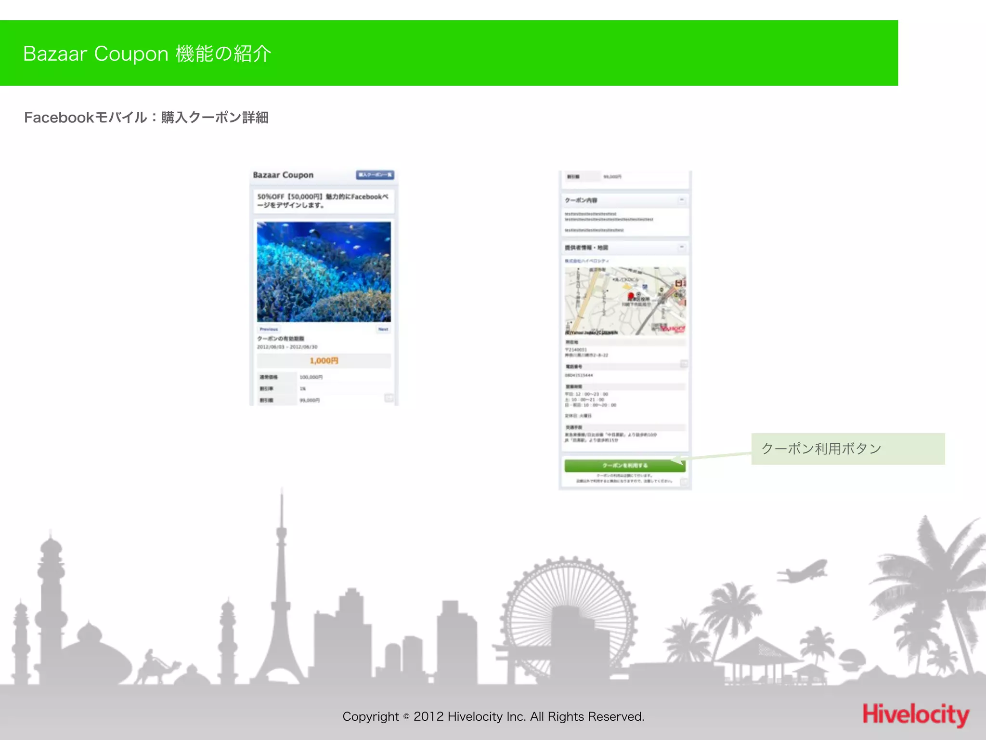
Task: Click the Next image link
Action: tap(383, 330)
